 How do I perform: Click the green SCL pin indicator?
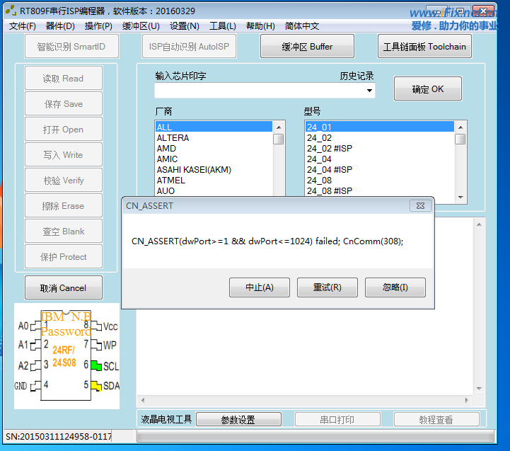[x=95, y=365]
